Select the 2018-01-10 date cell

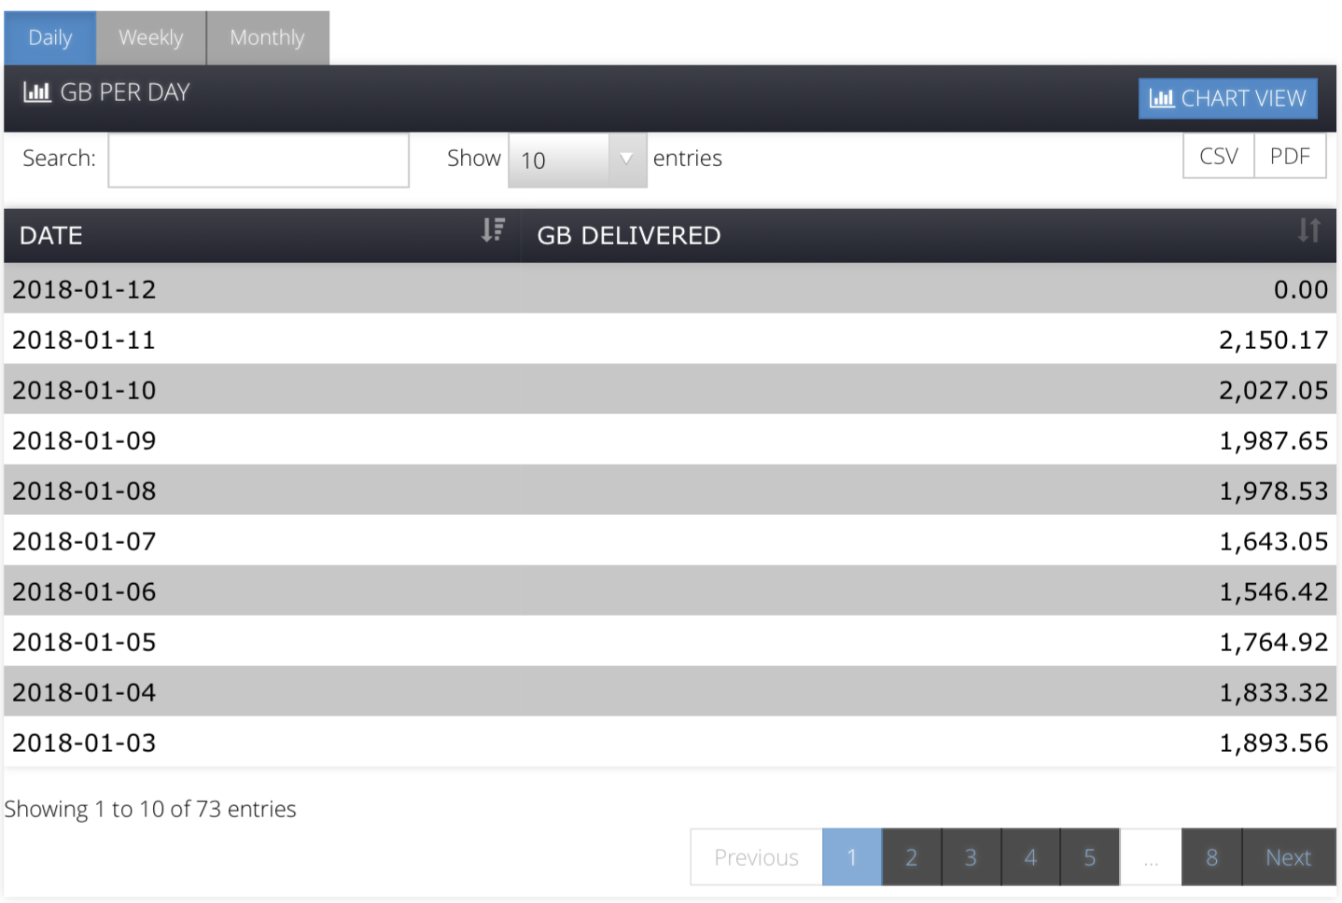[x=261, y=389]
